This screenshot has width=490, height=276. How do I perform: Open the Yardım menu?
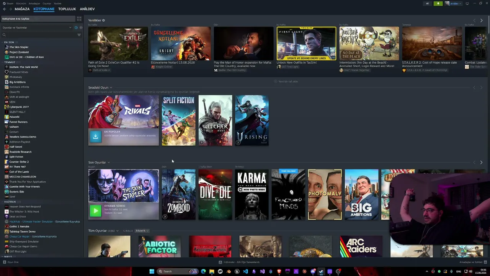[x=57, y=3]
